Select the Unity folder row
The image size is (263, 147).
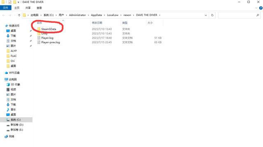coord(44,33)
